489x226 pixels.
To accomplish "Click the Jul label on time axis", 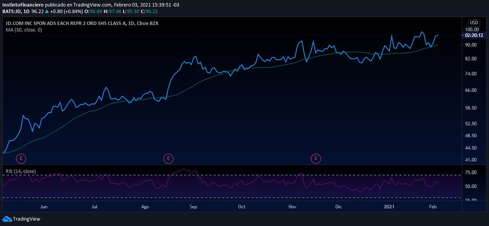I will [x=95, y=207].
